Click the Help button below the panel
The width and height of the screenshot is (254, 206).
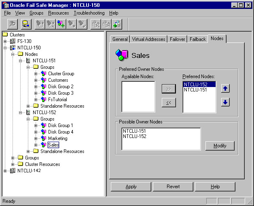coord(215,187)
